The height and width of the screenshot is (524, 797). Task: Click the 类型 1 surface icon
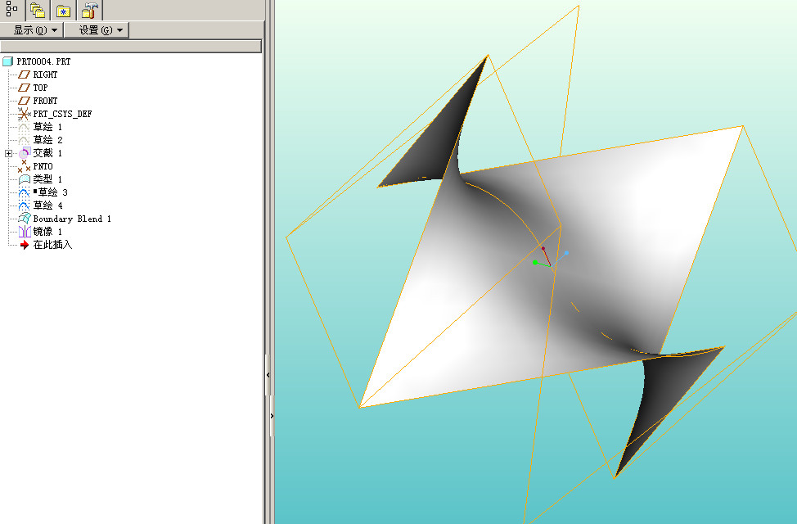tap(25, 179)
